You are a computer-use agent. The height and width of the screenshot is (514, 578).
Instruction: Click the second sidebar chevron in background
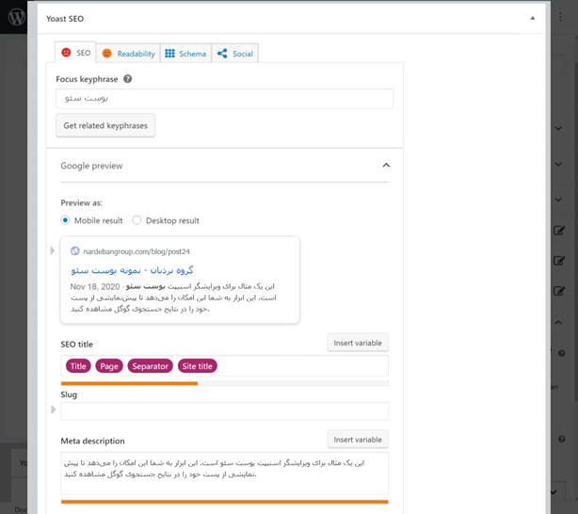point(558,164)
